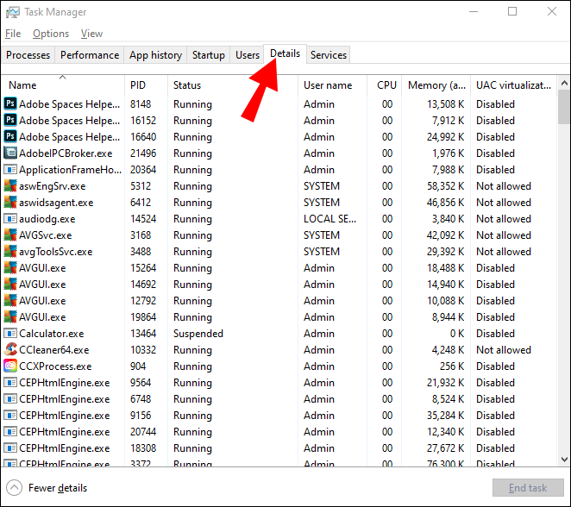Image resolution: width=571 pixels, height=507 pixels.
Task: Click the CEPHtmlEngine.exe icon for PID 20744
Action: (10, 431)
